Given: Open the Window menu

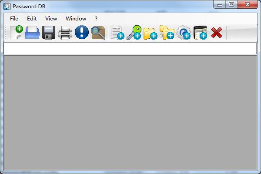Looking at the screenshot, I should 76,18.
